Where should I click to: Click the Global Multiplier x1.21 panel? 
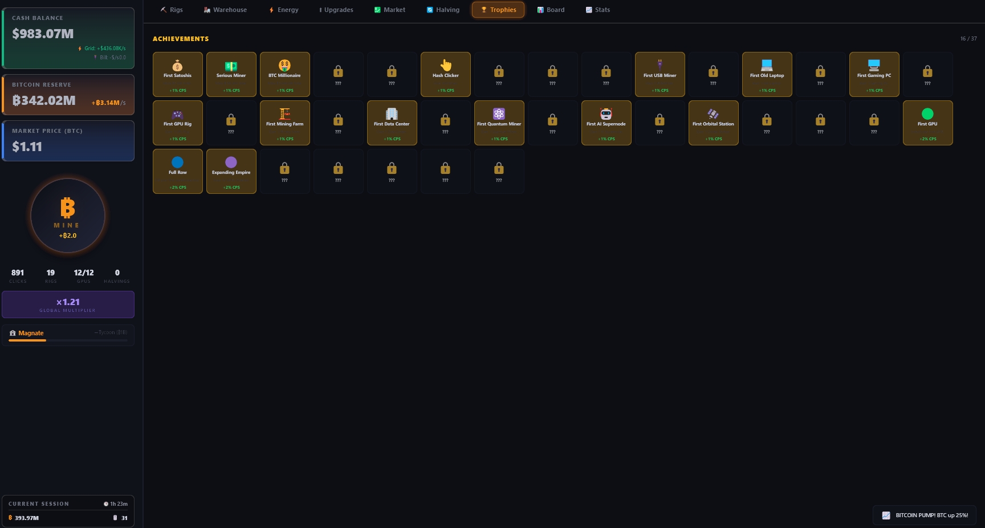click(68, 304)
